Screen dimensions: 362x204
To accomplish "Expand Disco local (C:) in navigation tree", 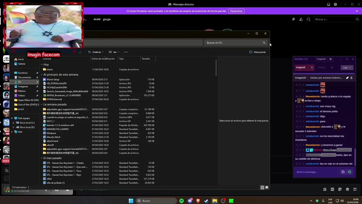I will coord(13,123).
